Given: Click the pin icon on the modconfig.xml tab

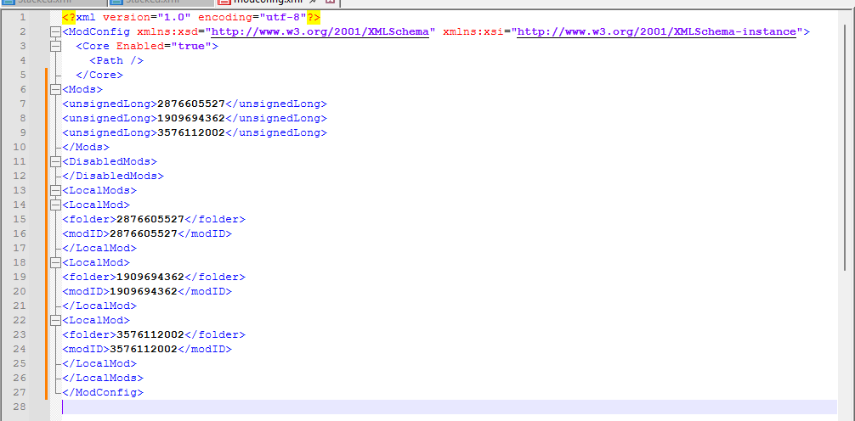Looking at the screenshot, I should [x=313, y=3].
